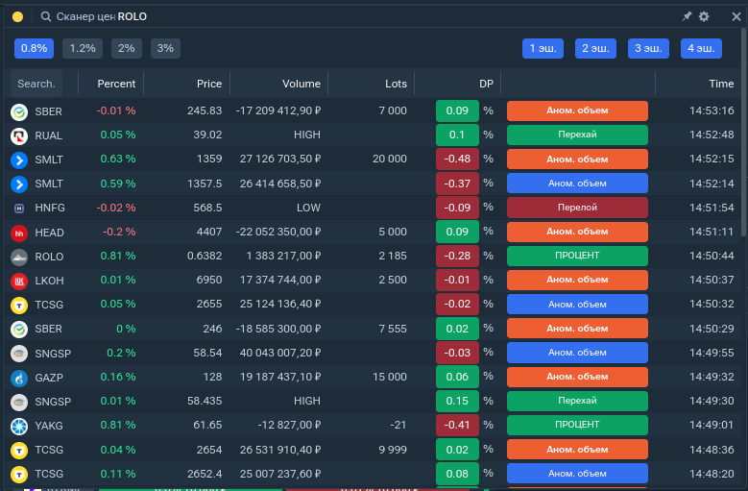Image resolution: width=748 pixels, height=491 pixels.
Task: Toggle the 1.2% percent filter
Action: click(83, 48)
